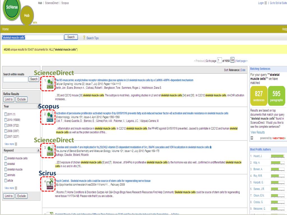Click the plus icon next to Login
The width and height of the screenshot is (287, 215).
[x=266, y=3]
